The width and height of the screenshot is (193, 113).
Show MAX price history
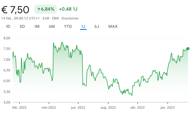click(x=113, y=26)
